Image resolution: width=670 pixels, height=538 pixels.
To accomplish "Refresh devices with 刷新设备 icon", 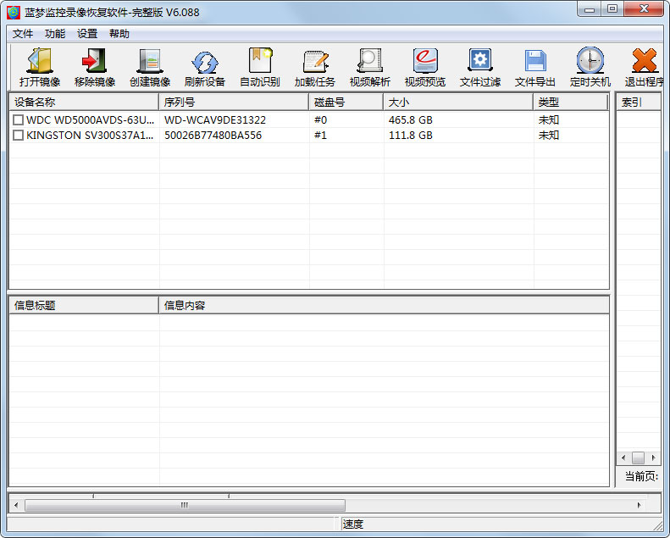I will pos(205,62).
